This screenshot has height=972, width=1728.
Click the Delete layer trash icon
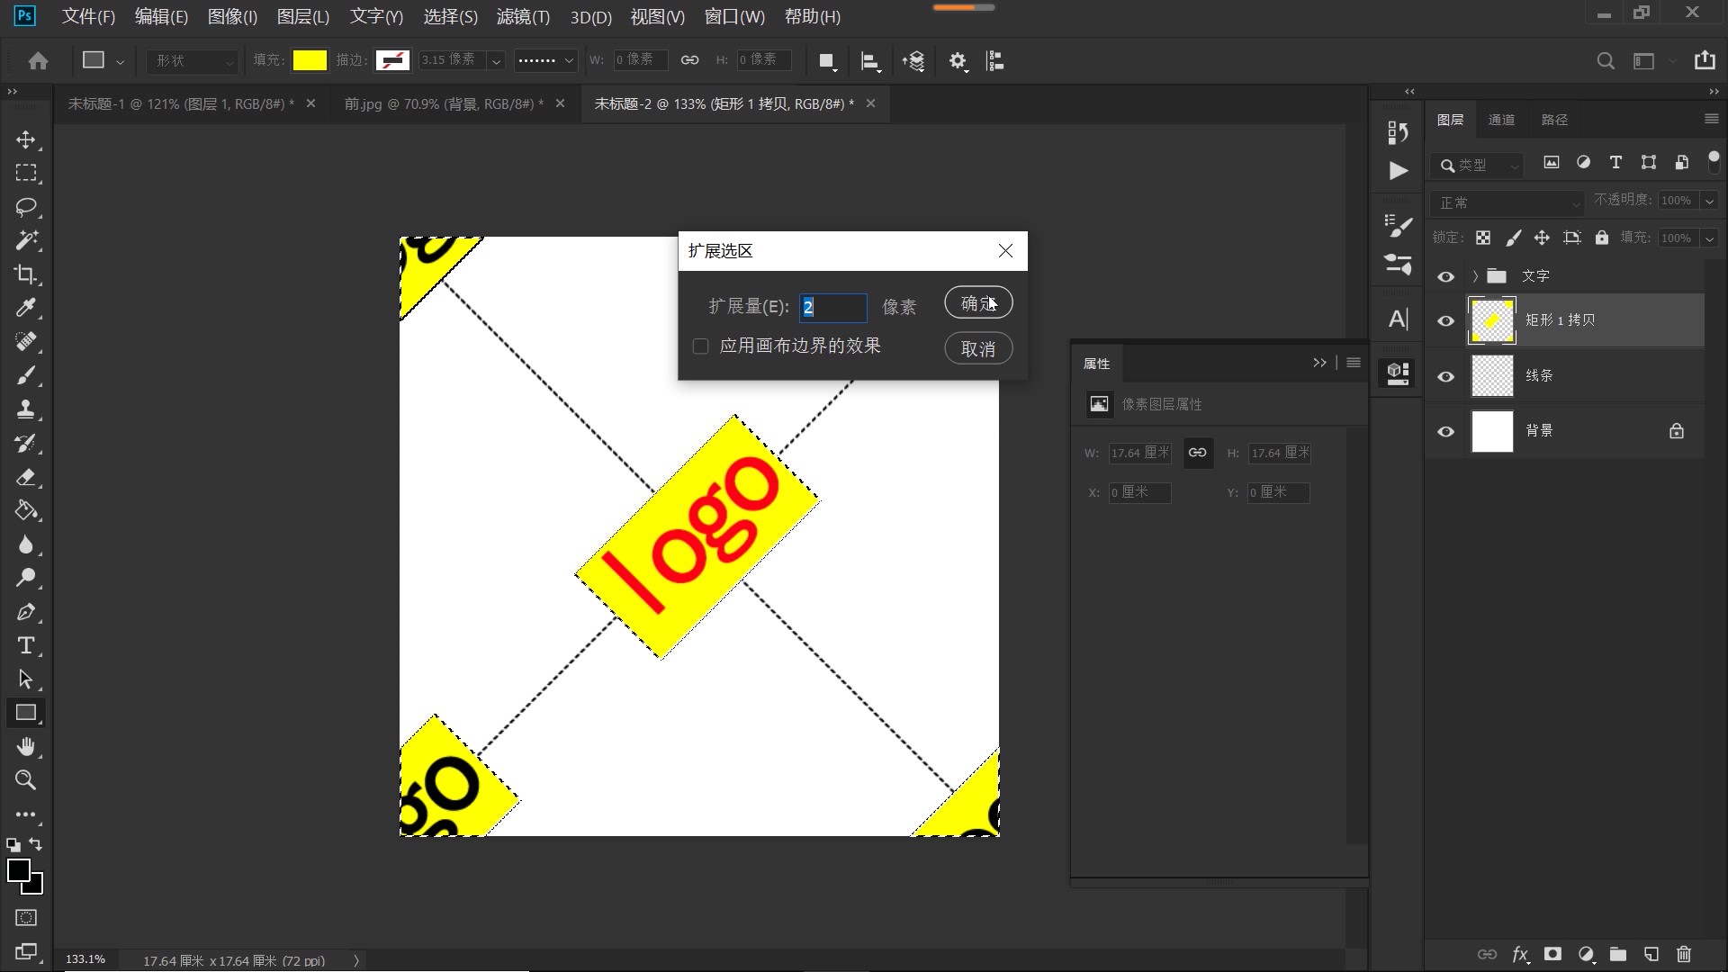[x=1682, y=955]
